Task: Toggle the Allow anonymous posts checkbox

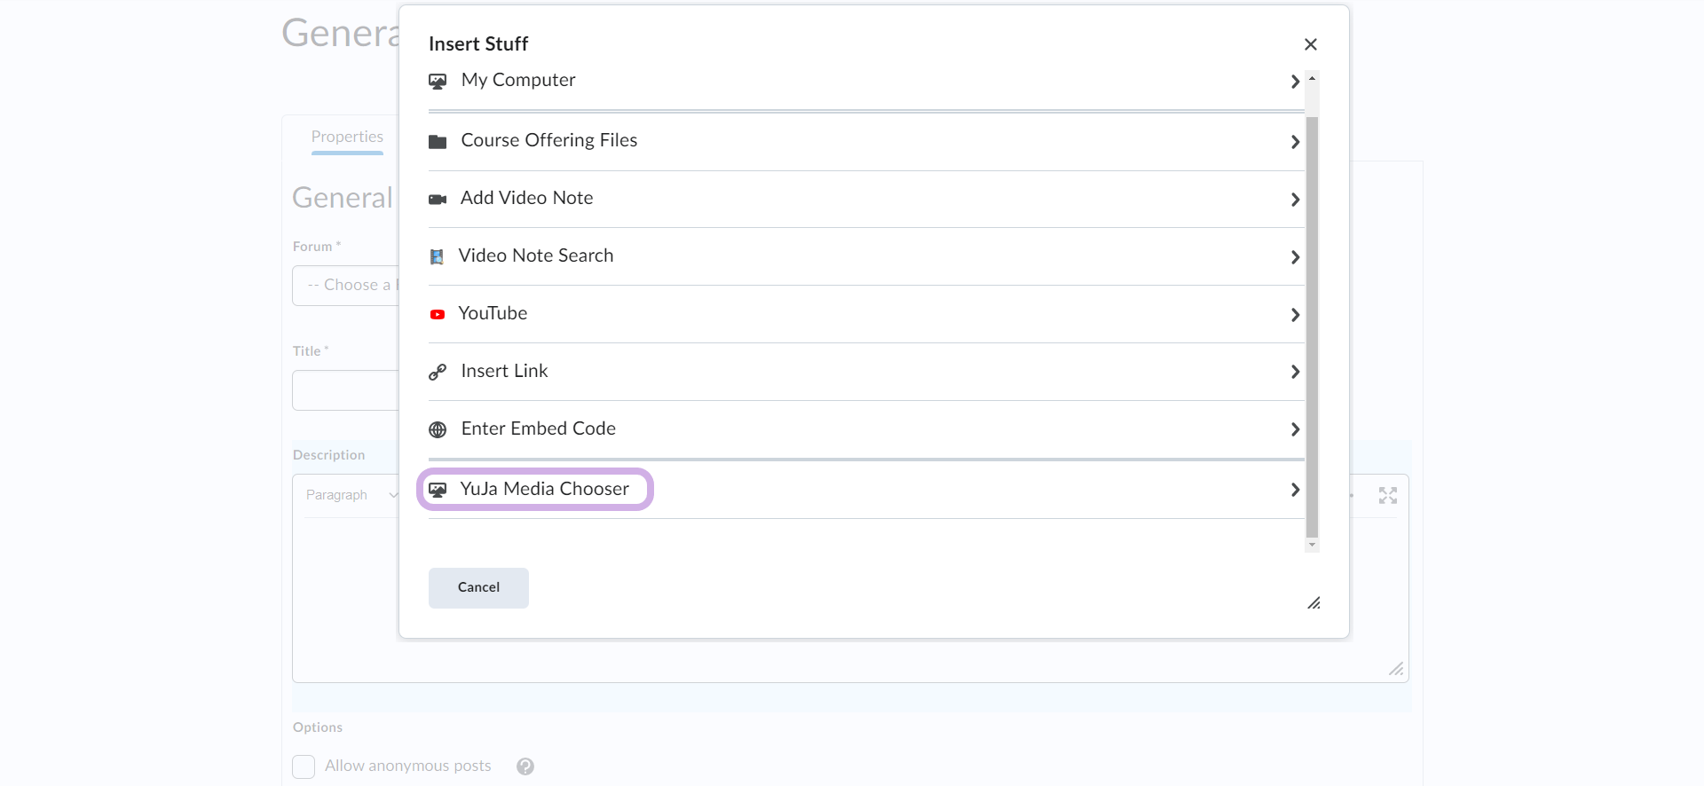Action: 304,766
